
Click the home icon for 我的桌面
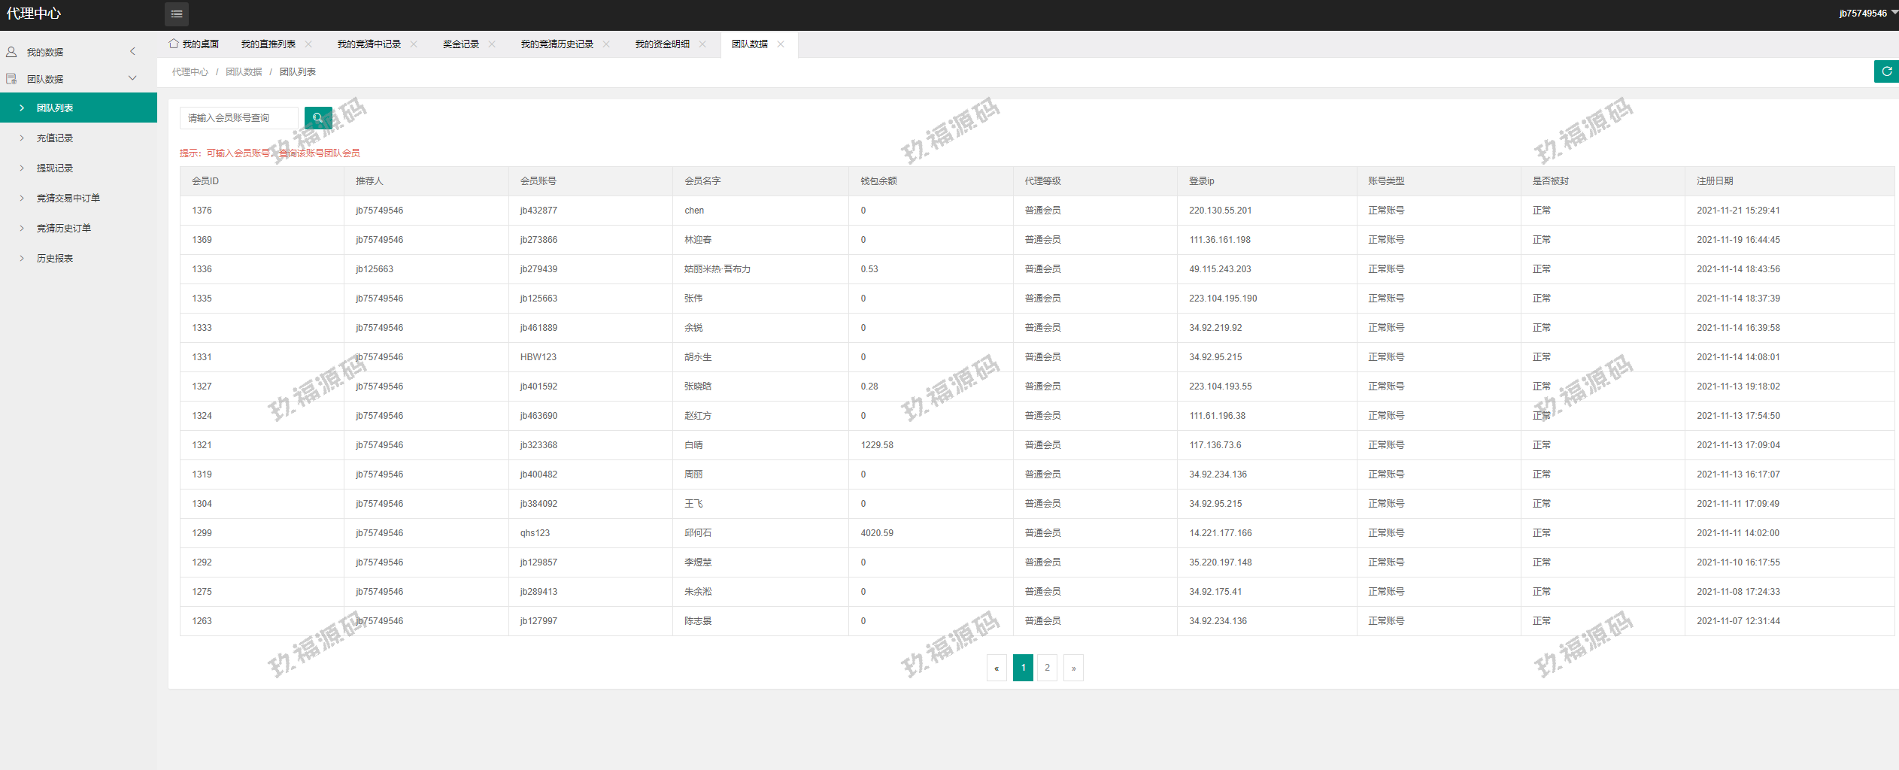[174, 44]
